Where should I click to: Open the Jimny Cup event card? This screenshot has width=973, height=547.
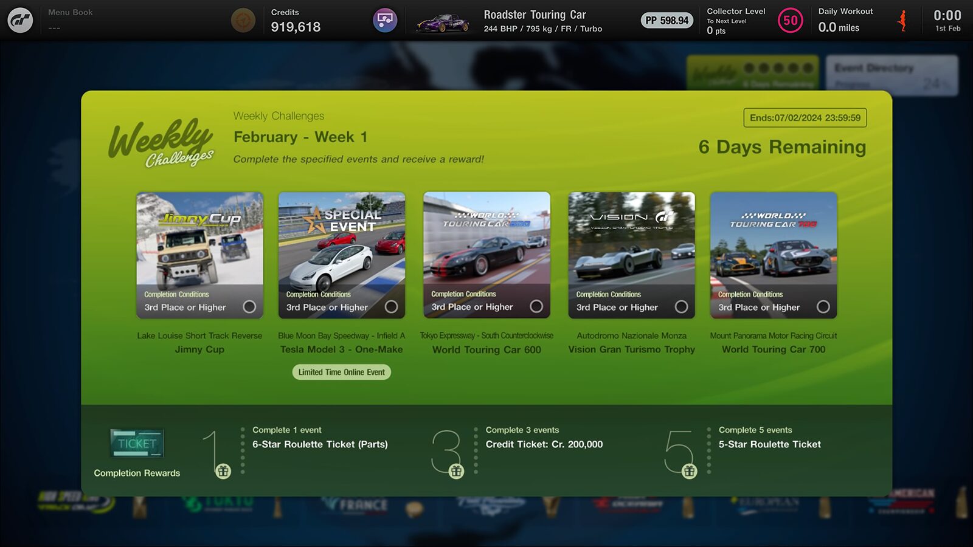point(199,255)
